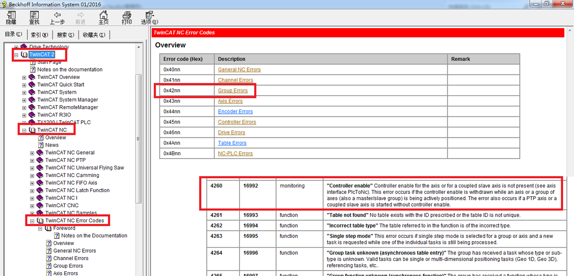Image resolution: width=574 pixels, height=276 pixels.
Task: Select Axis Errors in the contents tree
Action: click(x=65, y=273)
